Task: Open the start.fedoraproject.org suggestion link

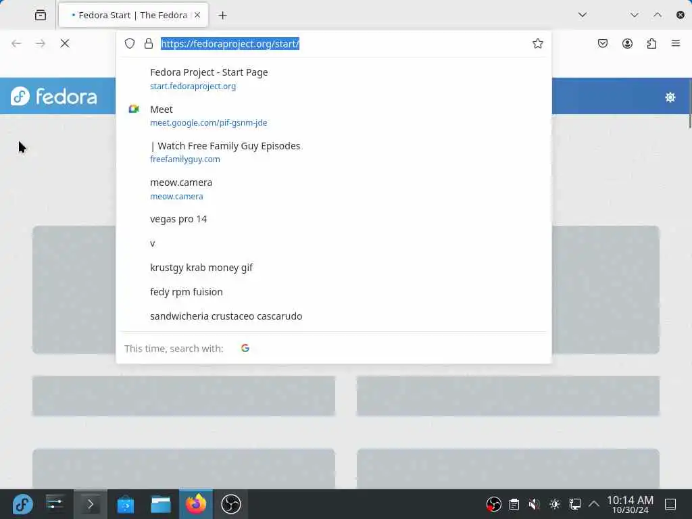Action: [193, 86]
